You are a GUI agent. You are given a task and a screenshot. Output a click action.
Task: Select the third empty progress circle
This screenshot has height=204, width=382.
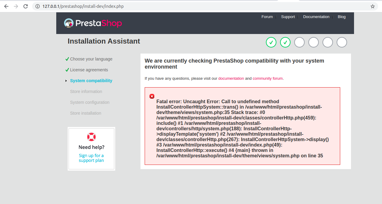pos(328,42)
